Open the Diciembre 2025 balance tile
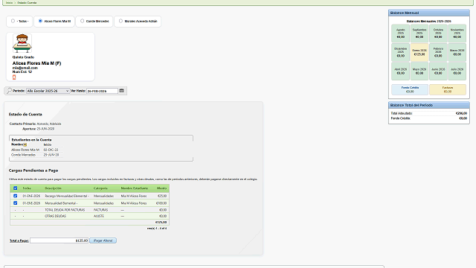The width and height of the screenshot is (476, 268). [400, 52]
